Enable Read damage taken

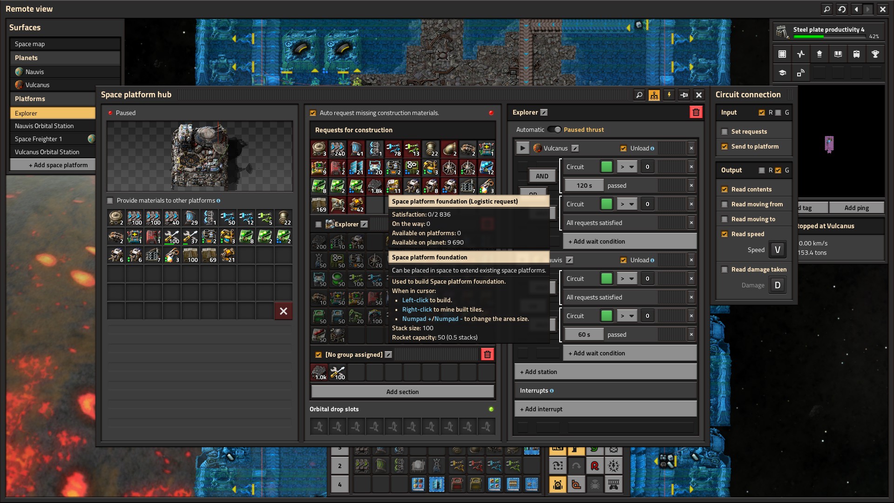[725, 269]
